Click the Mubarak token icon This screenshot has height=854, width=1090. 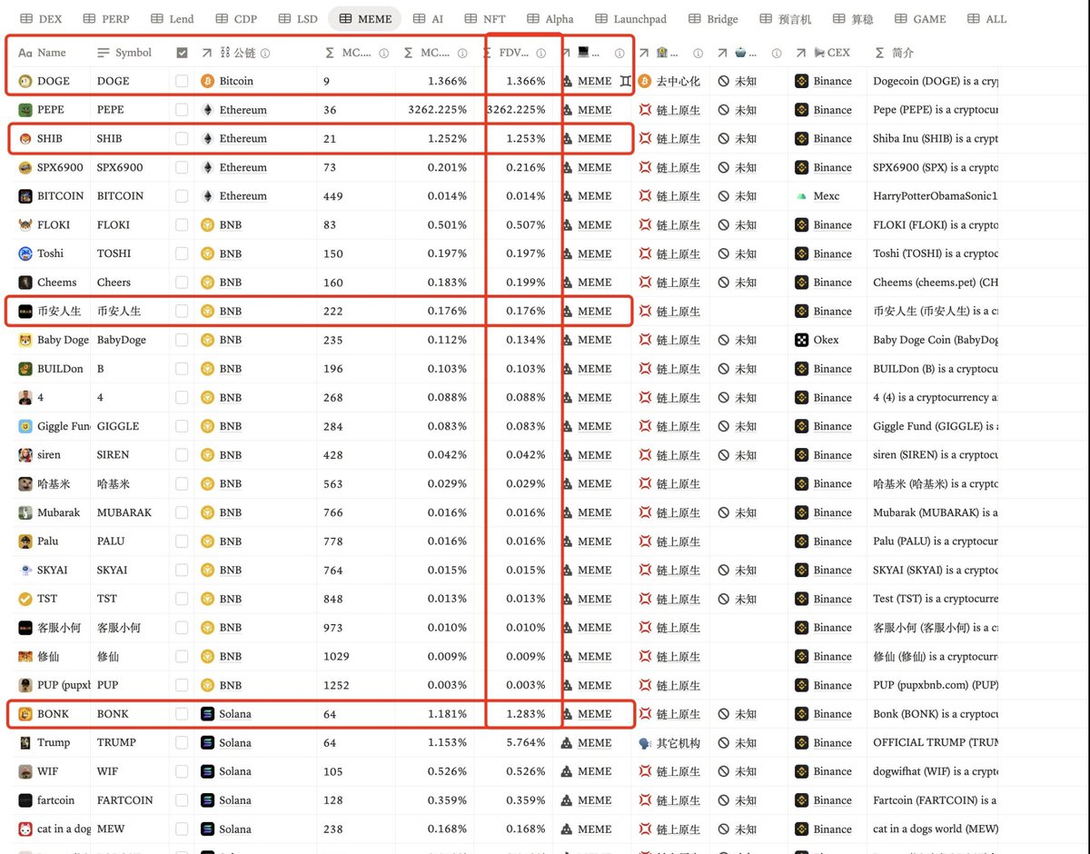click(x=25, y=512)
